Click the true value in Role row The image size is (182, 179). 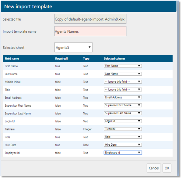pyautogui.click(x=58, y=137)
